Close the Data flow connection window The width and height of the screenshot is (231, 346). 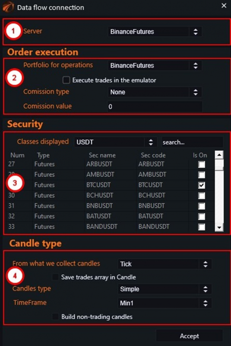coord(224,6)
